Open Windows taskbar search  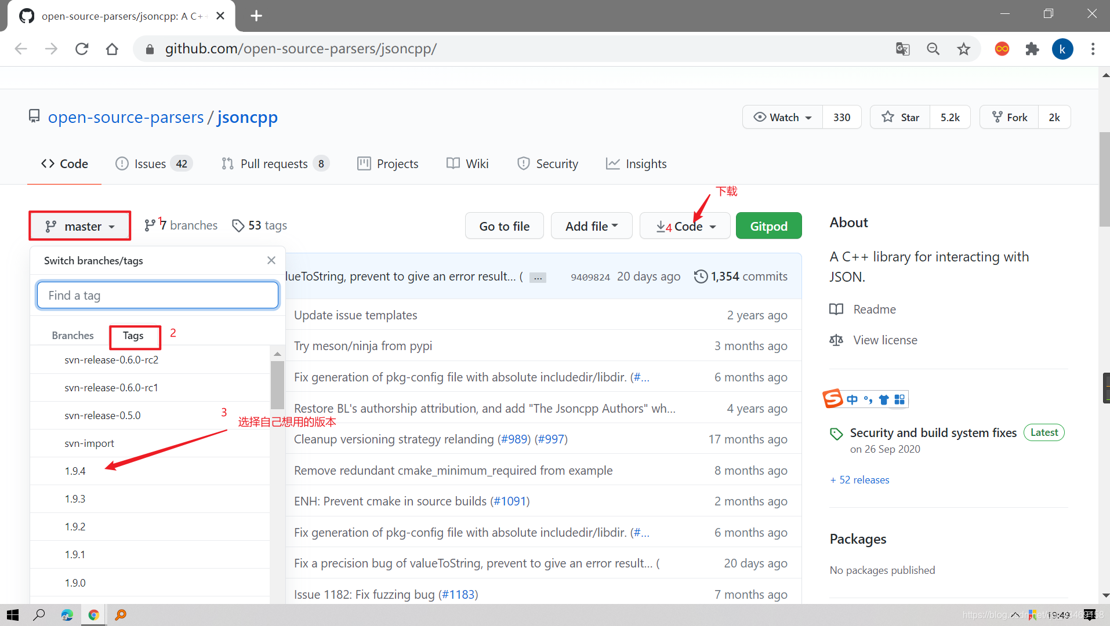39,615
